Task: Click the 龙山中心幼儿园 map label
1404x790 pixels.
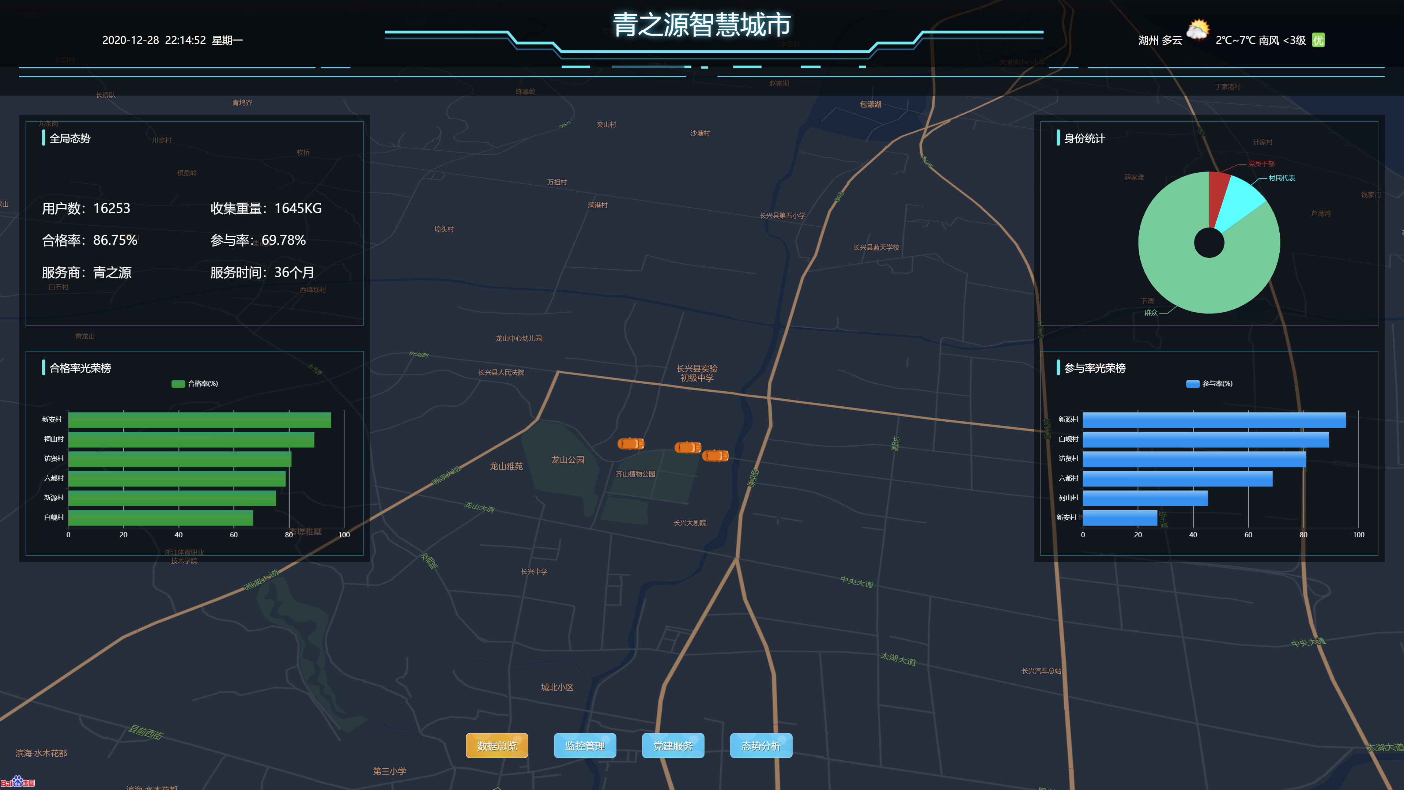Action: click(518, 339)
